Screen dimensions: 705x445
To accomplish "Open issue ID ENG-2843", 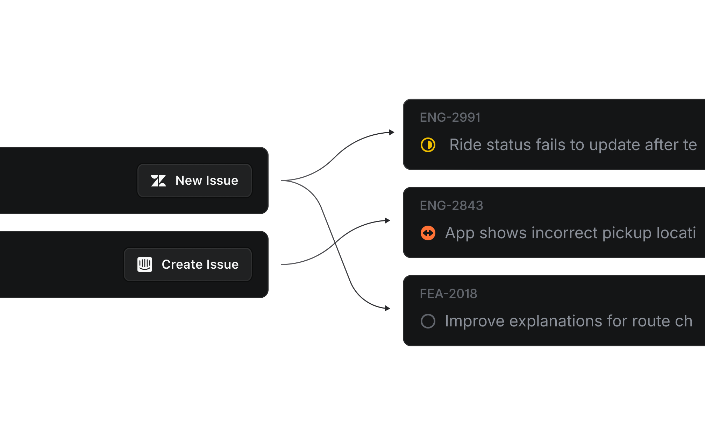I will pos(451,206).
